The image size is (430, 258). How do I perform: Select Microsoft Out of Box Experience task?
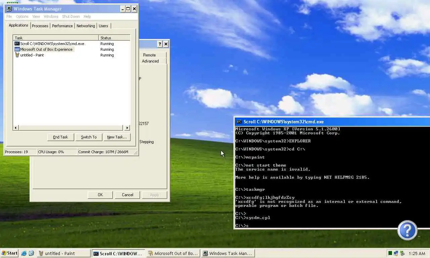[x=72, y=49]
